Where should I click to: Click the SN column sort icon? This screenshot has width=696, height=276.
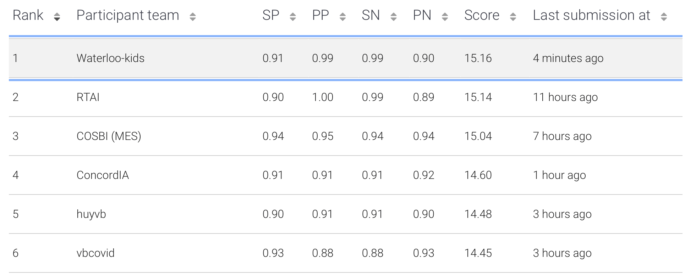coord(393,17)
